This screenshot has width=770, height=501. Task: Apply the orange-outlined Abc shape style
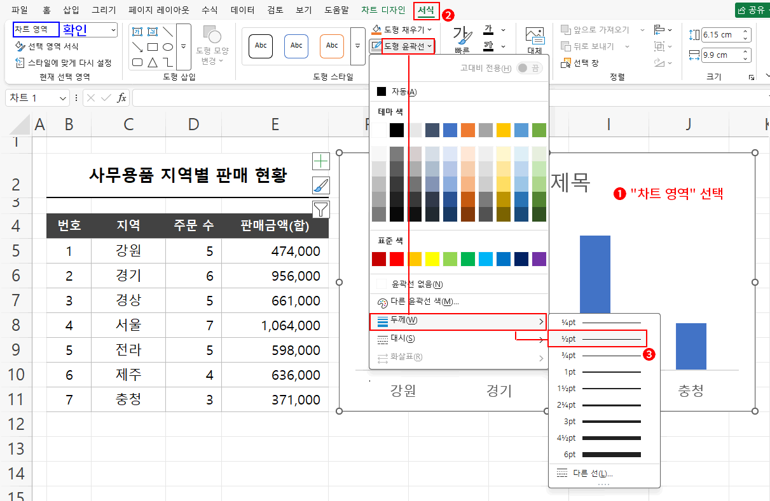[x=332, y=46]
